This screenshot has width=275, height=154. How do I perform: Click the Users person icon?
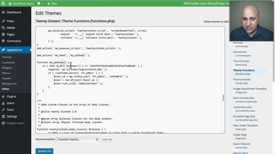tap(3, 103)
